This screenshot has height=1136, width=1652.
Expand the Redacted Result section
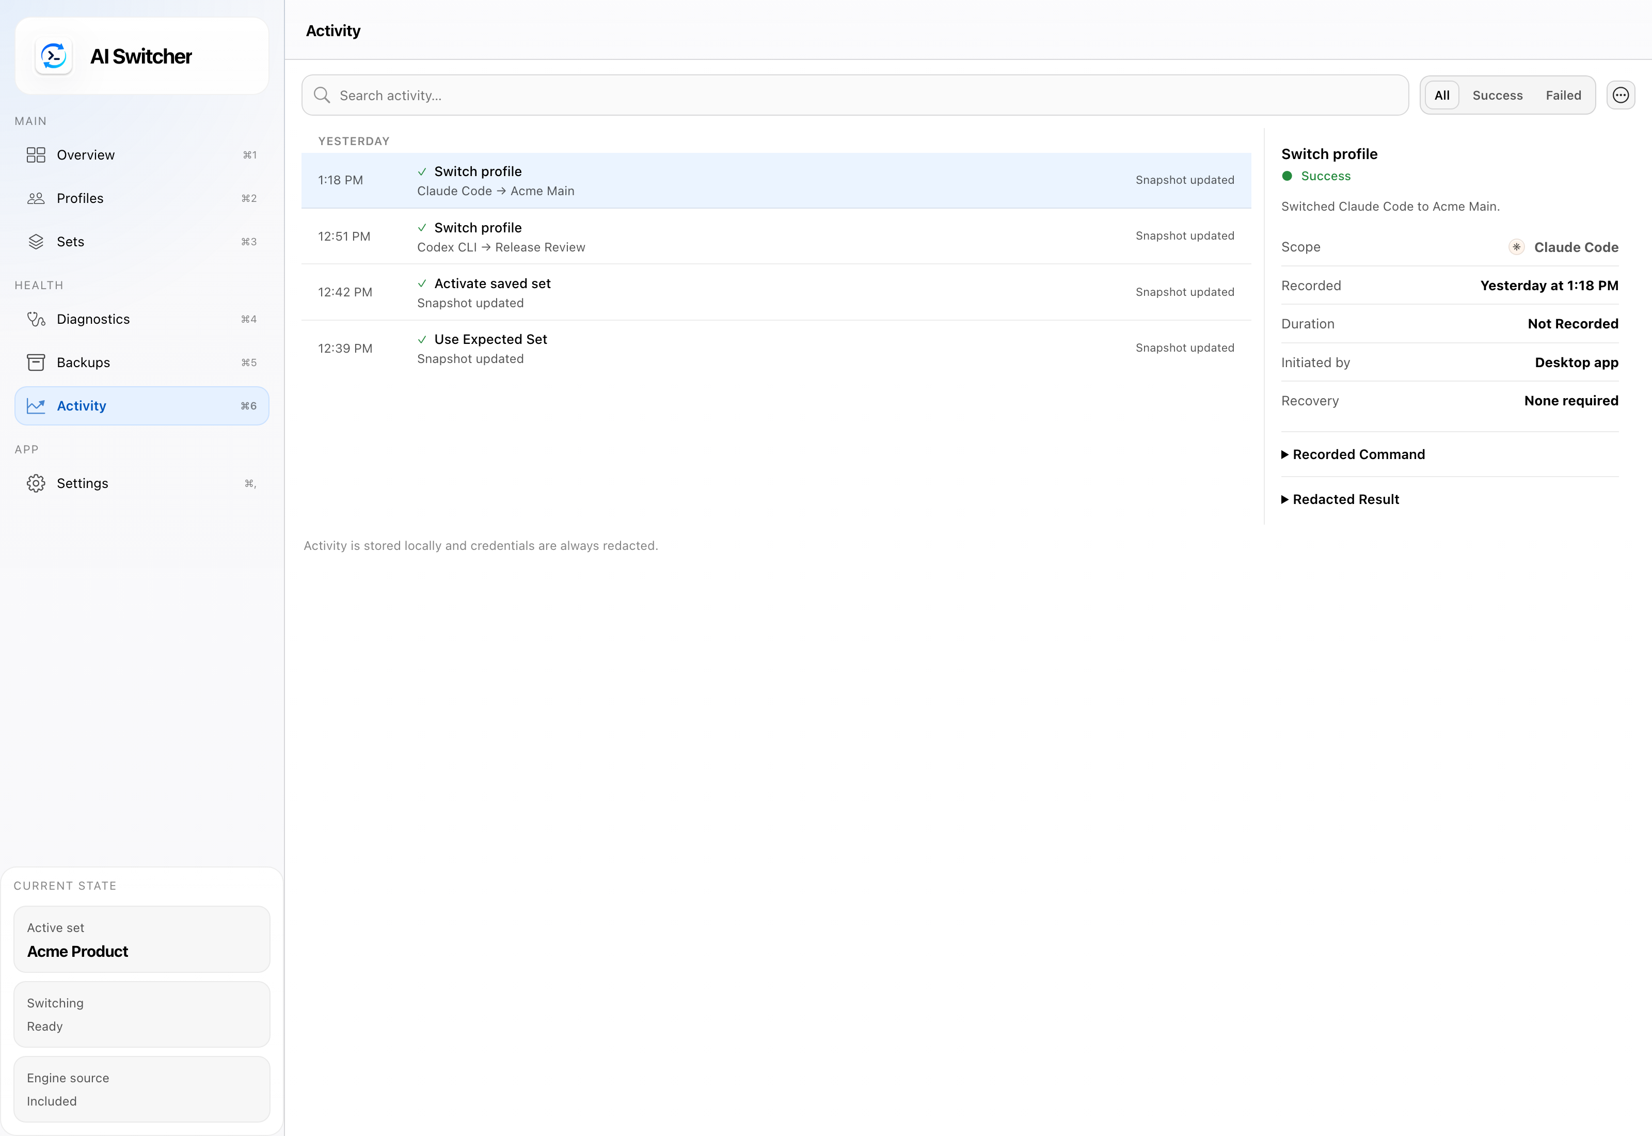point(1340,500)
